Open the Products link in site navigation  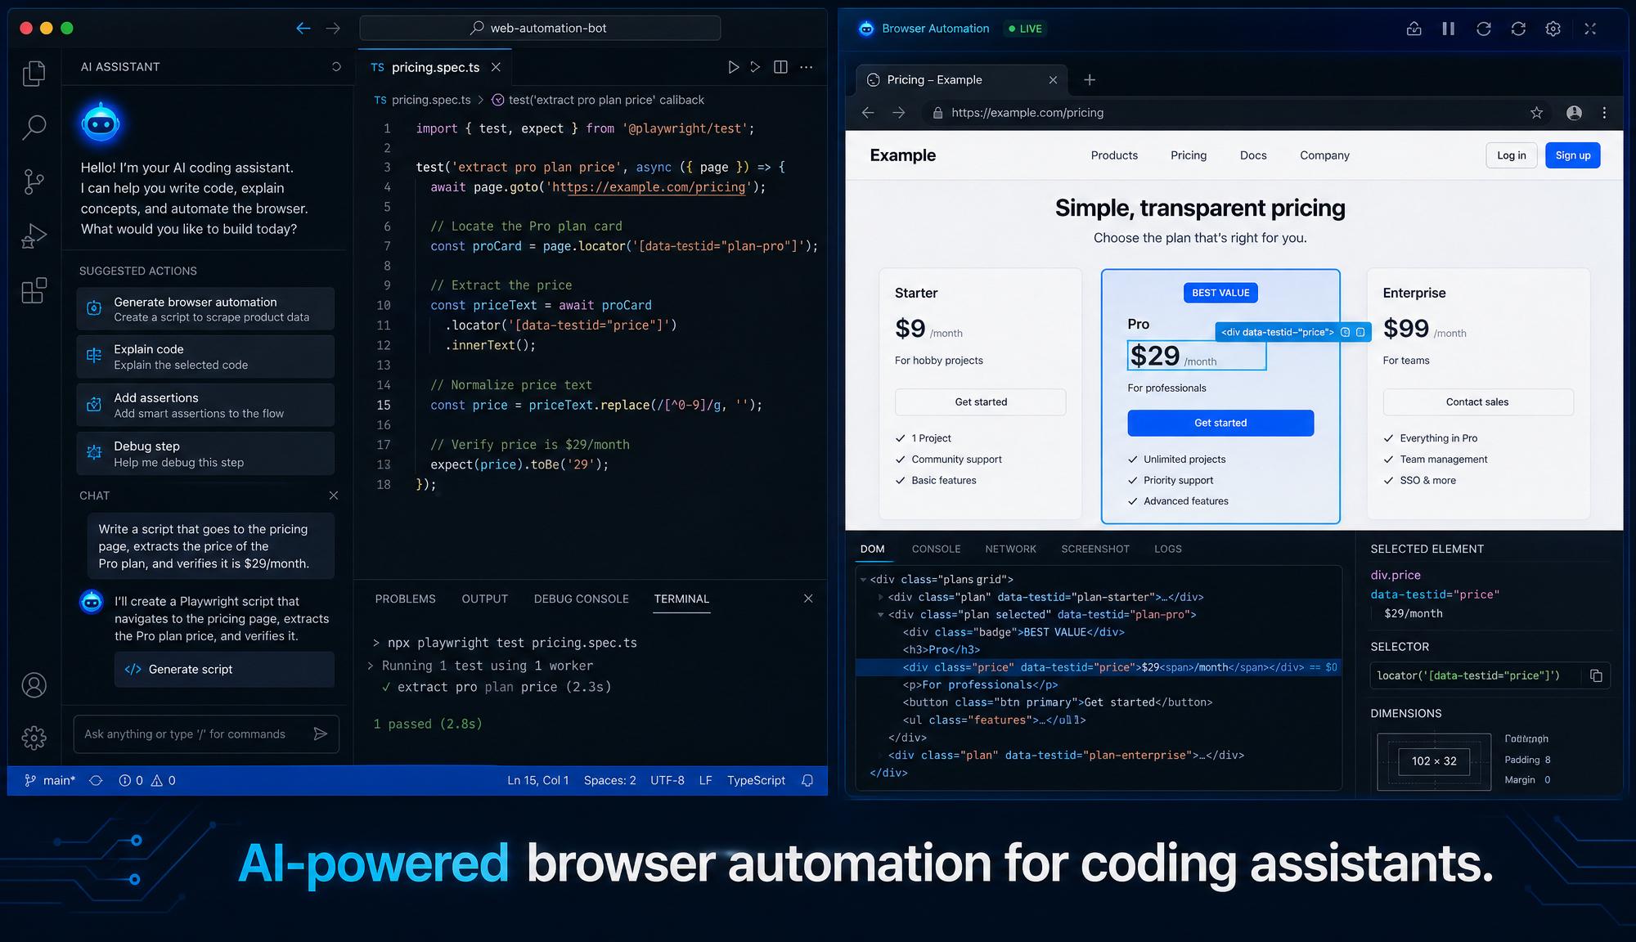coord(1114,155)
